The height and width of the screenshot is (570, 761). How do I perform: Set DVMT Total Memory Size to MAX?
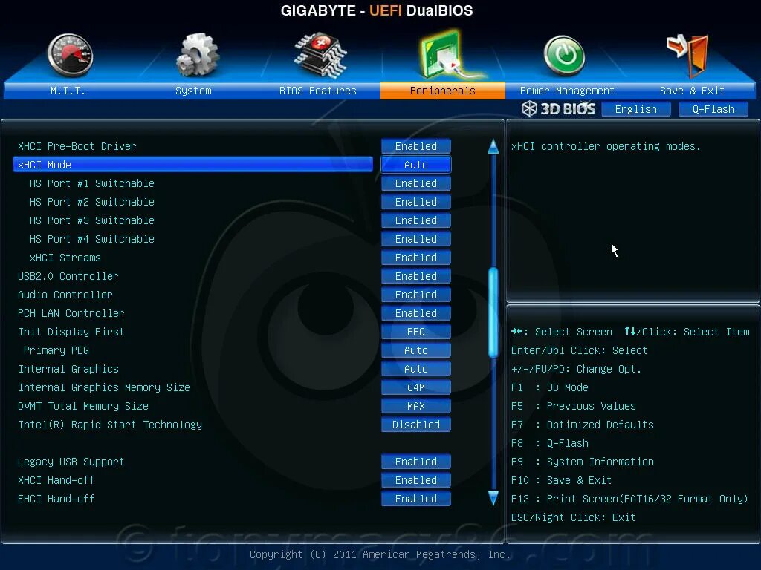coord(415,405)
